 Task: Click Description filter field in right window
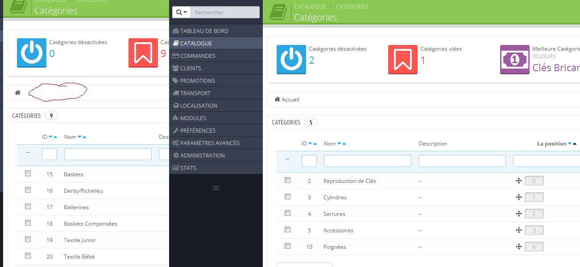tap(462, 161)
